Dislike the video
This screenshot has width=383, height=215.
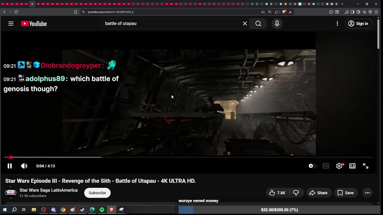click(x=296, y=193)
